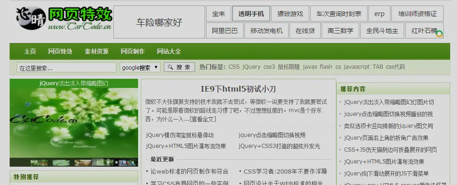The height and width of the screenshot is (185, 457).
Task: Open the 培训师资格证 ad link
Action: coord(418,14)
